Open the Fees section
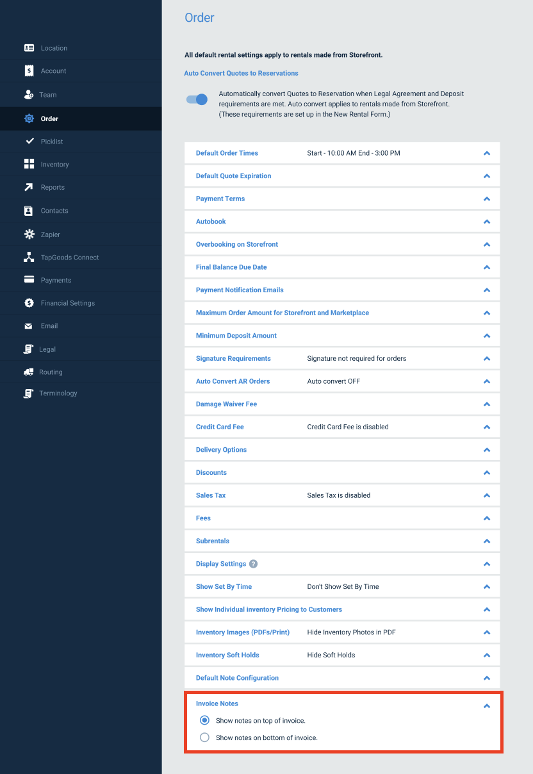 342,518
